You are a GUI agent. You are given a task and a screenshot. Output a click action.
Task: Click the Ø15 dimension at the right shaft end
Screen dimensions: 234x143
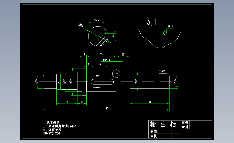point(175,82)
